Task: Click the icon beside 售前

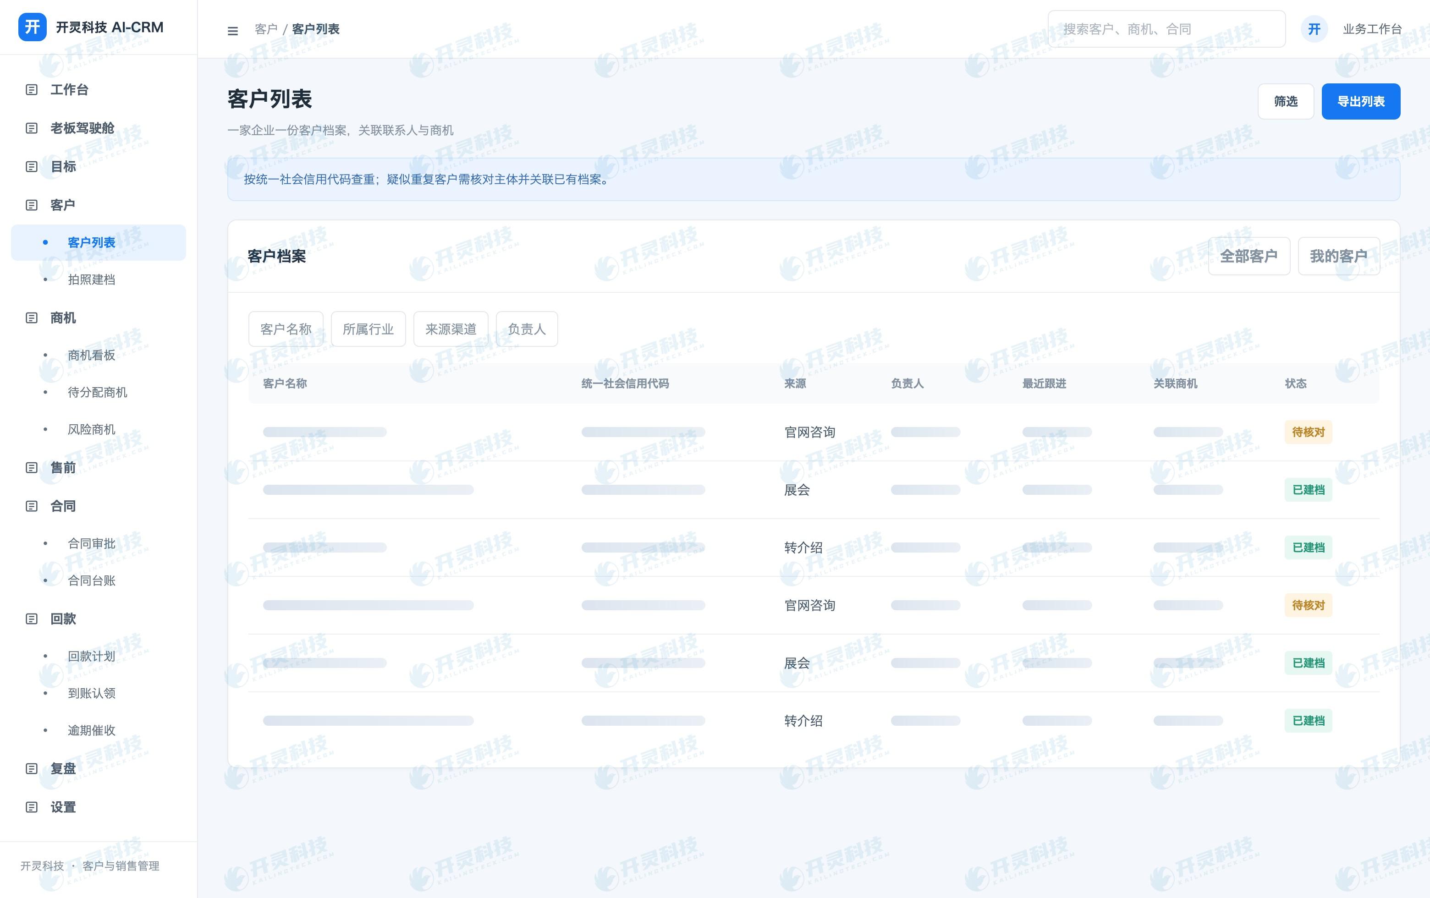Action: point(32,468)
